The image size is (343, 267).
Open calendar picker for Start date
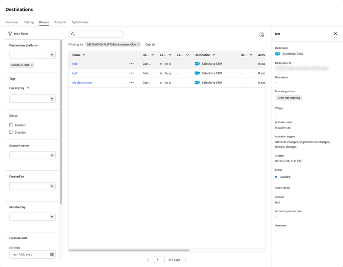tap(52, 255)
